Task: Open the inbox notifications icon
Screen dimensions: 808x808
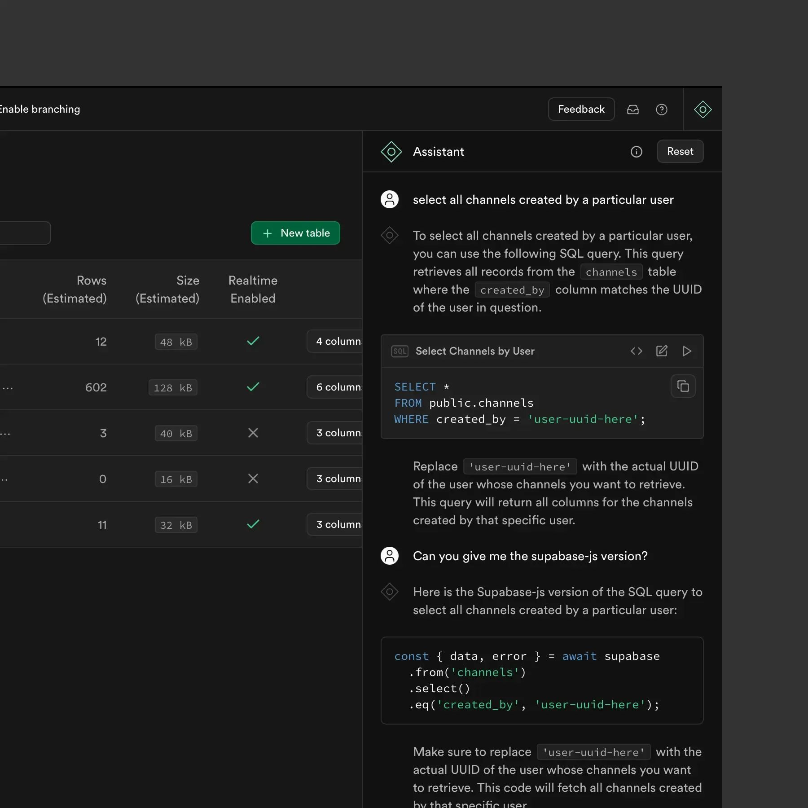Action: pos(633,110)
